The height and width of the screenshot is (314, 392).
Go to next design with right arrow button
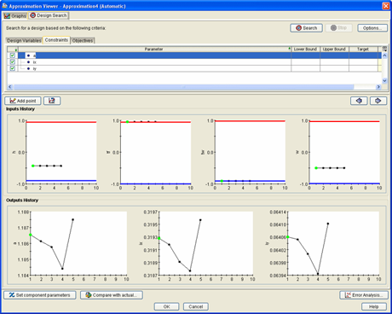(378, 101)
